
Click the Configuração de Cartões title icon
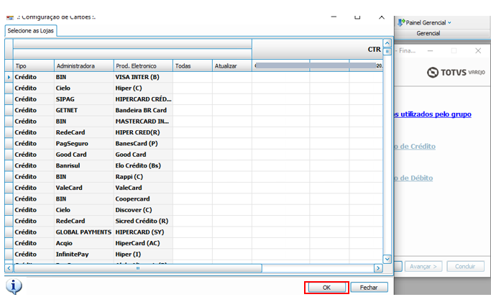10,17
